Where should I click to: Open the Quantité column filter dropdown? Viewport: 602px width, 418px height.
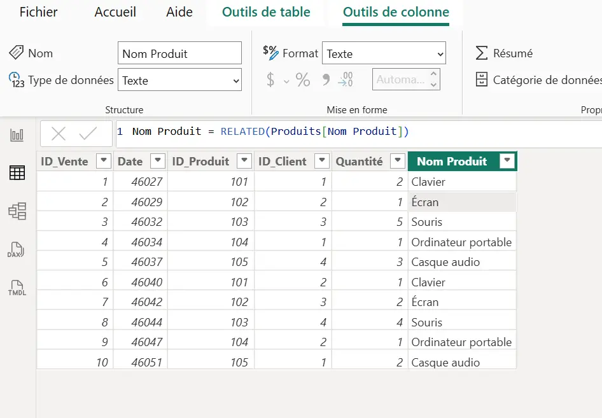(398, 160)
